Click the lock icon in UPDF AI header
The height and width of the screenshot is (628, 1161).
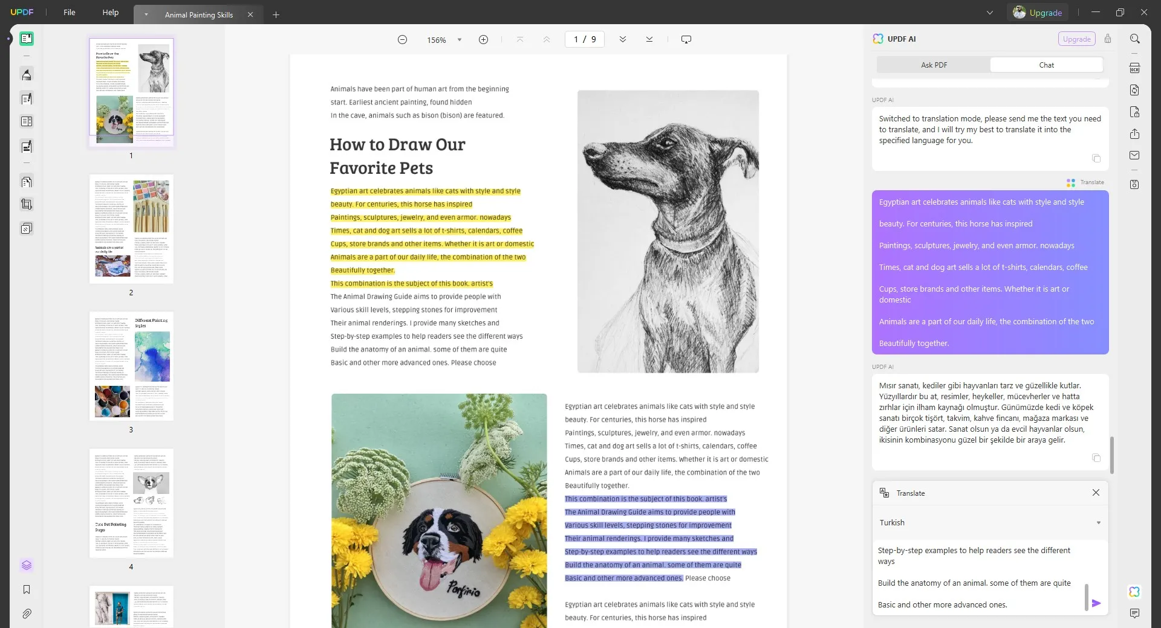1108,39
